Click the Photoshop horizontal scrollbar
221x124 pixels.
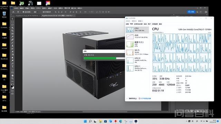(x=105, y=112)
